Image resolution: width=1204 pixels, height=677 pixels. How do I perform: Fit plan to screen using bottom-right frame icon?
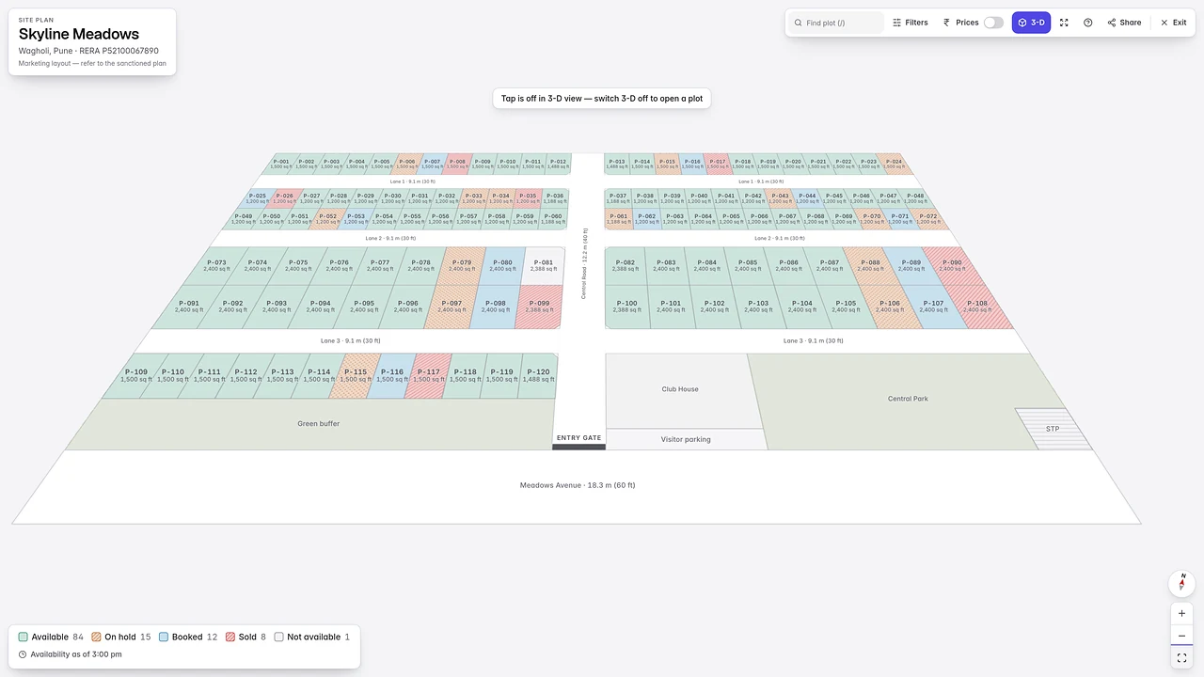[1181, 657]
